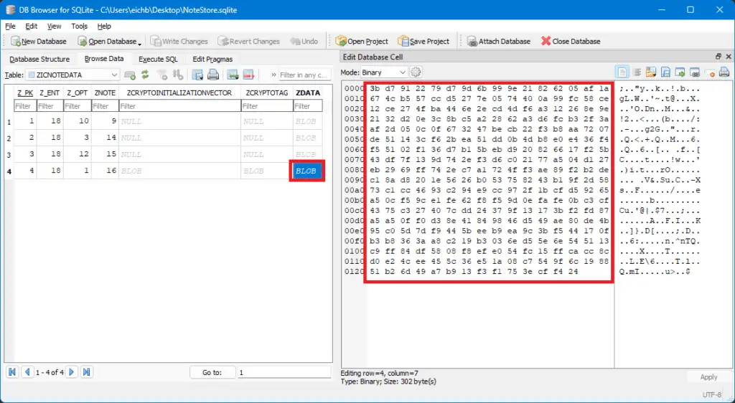Click the clear sorting icon
This screenshot has height=403, width=735.
[x=178, y=75]
